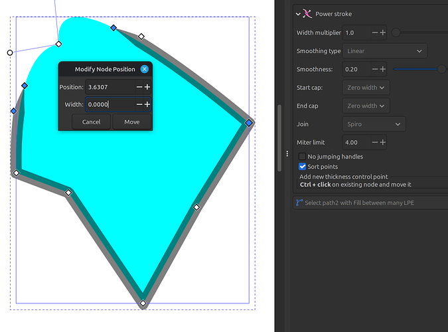Image resolution: width=448 pixels, height=332 pixels.
Task: Decrease the Miter limit value
Action: tap(375, 142)
